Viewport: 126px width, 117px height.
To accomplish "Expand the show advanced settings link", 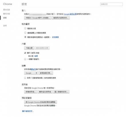I will point(28,111).
